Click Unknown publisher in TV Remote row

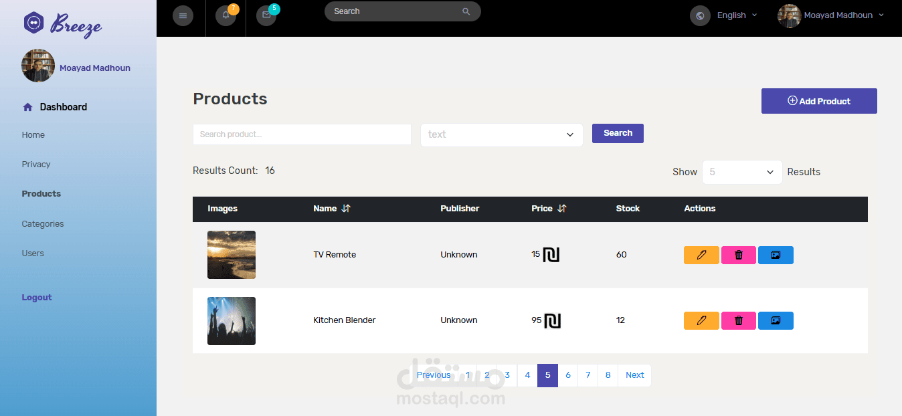459,255
